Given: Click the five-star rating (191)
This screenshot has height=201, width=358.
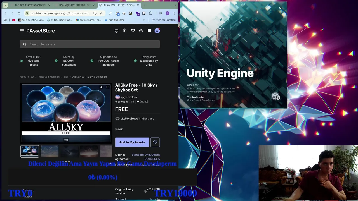Looking at the screenshot, I should click(124, 102).
